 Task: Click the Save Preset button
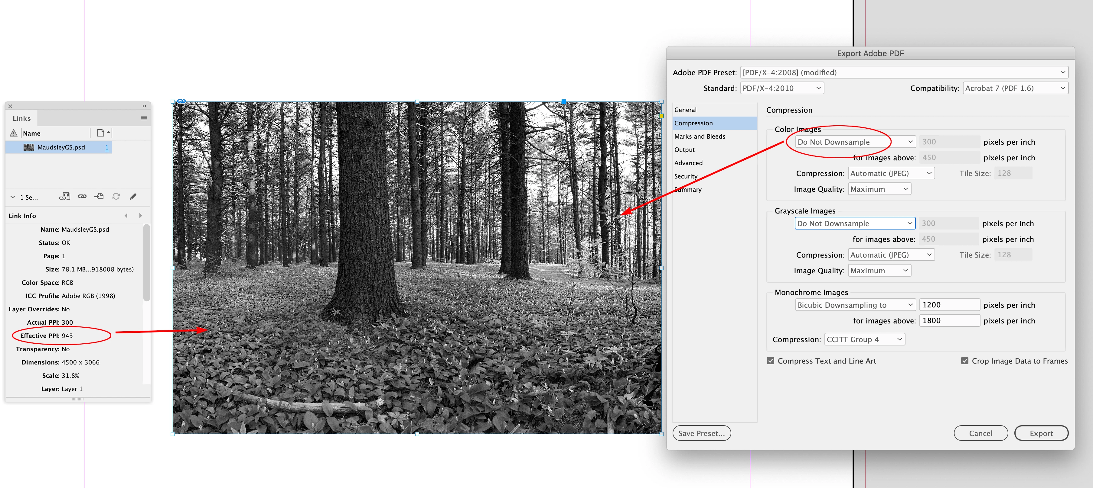[701, 433]
